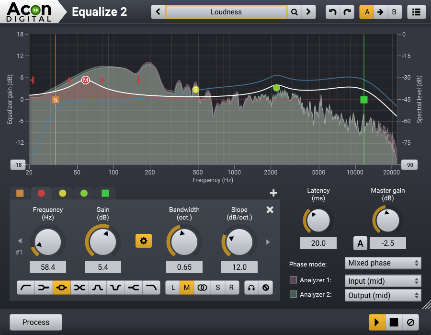This screenshot has width=431, height=335.
Task: Switch to the B settings slot
Action: pyautogui.click(x=395, y=12)
